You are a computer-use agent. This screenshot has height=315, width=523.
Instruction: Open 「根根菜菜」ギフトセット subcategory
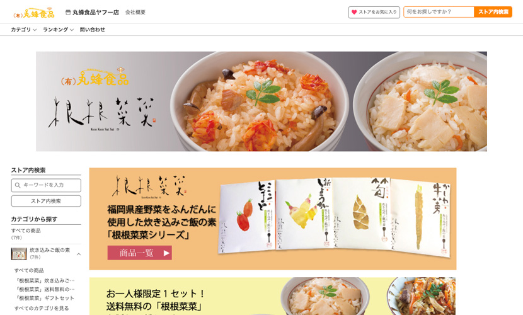point(45,298)
